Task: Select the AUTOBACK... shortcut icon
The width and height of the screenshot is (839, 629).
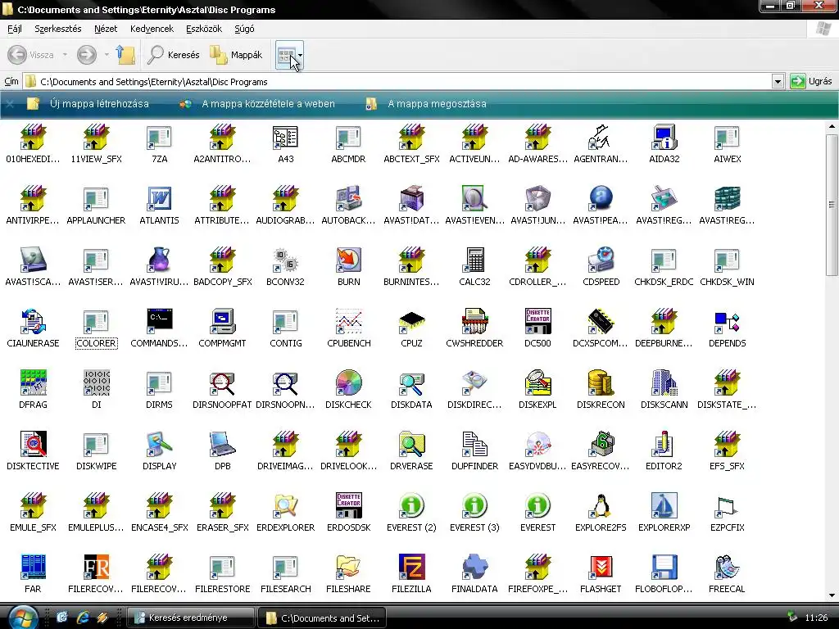Action: (x=348, y=199)
